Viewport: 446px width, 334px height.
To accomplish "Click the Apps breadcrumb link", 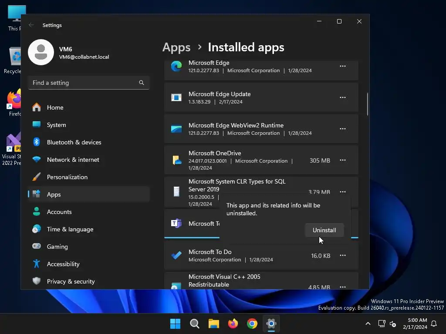I will click(x=176, y=47).
